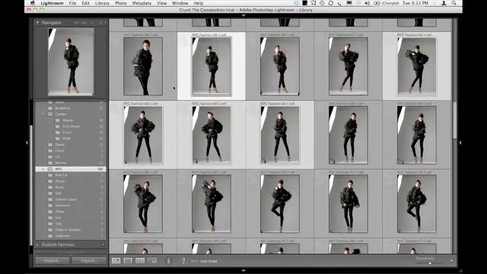Set the Navigator zoom to FILL
487x274 pixels.
[x=84, y=23]
